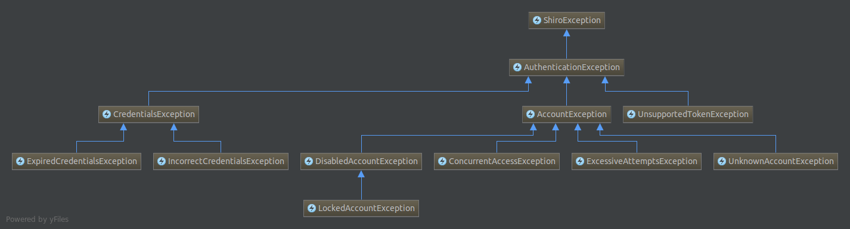Select the UnsupportedTokenException node label
This screenshot has width=850, height=229.
coord(693,114)
